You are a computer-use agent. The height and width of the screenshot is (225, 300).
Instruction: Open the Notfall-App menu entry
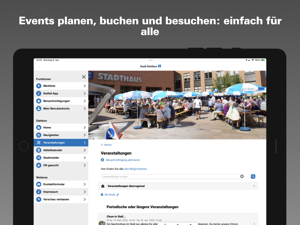[x=61, y=93]
